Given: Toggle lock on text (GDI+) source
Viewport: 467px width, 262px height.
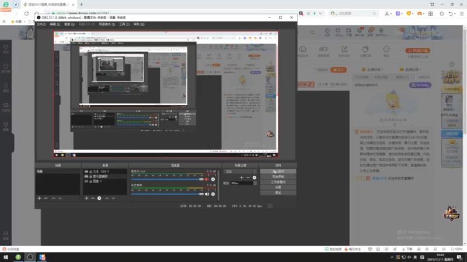Looking at the screenshot, I should point(90,171).
